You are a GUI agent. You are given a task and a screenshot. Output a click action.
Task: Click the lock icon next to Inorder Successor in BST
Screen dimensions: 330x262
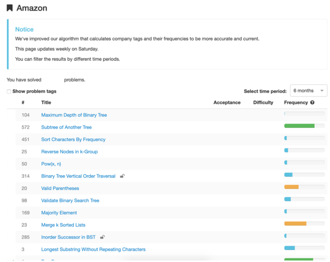(102, 237)
